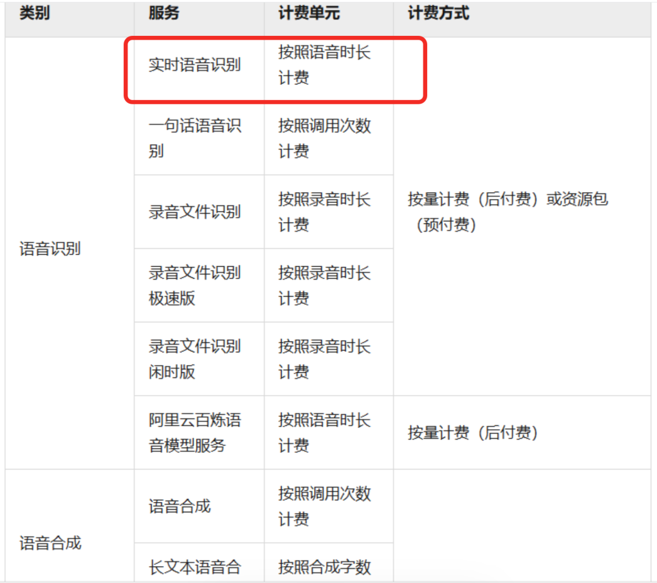Viewport: 657px width, 583px height.
Task: Click the 计费方式 column header
Action: (x=438, y=13)
